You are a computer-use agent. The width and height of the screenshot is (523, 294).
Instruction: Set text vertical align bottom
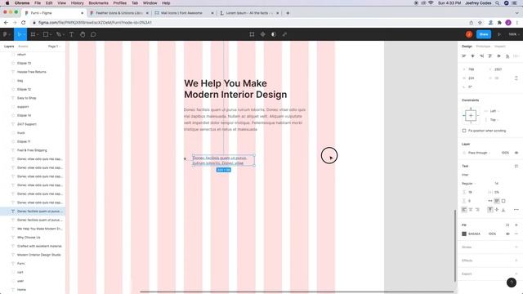click(x=503, y=210)
